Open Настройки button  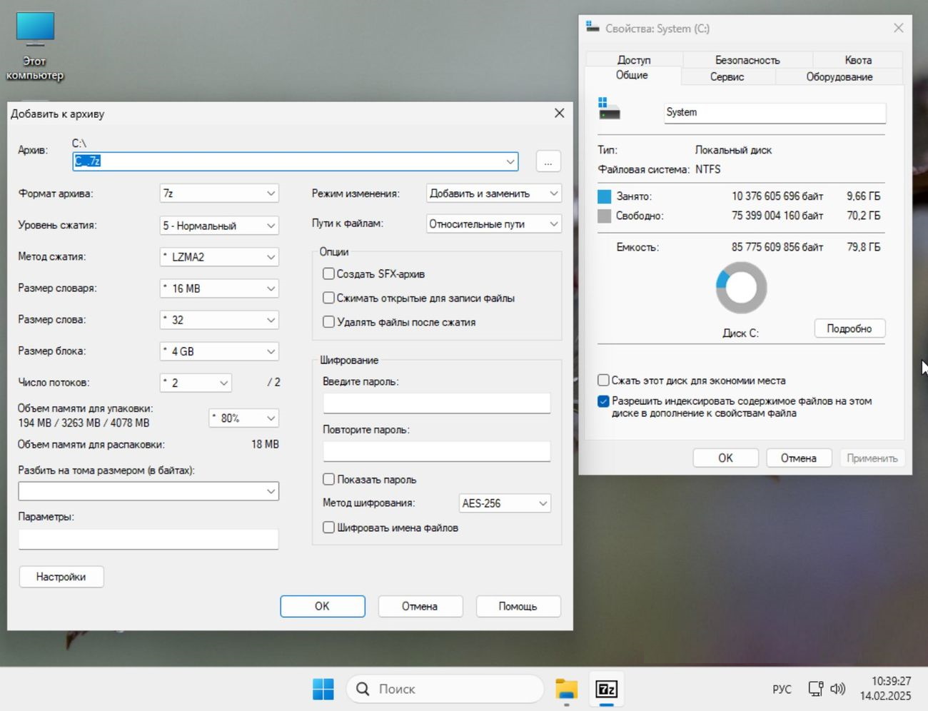[x=61, y=577]
